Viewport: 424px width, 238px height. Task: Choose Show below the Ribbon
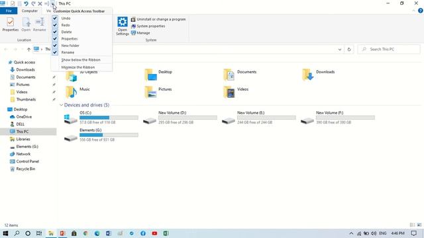[81, 60]
